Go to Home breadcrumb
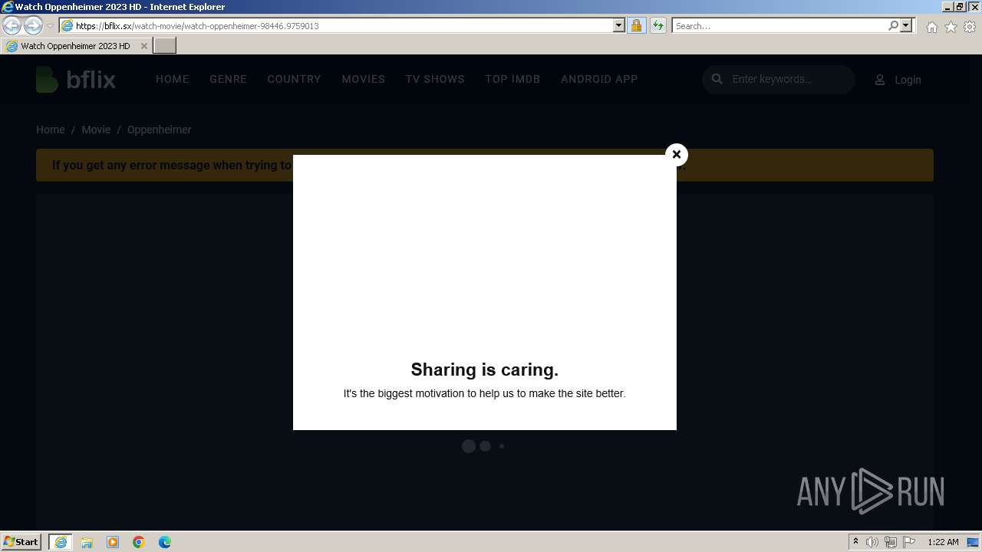Image resolution: width=982 pixels, height=552 pixels. [50, 130]
